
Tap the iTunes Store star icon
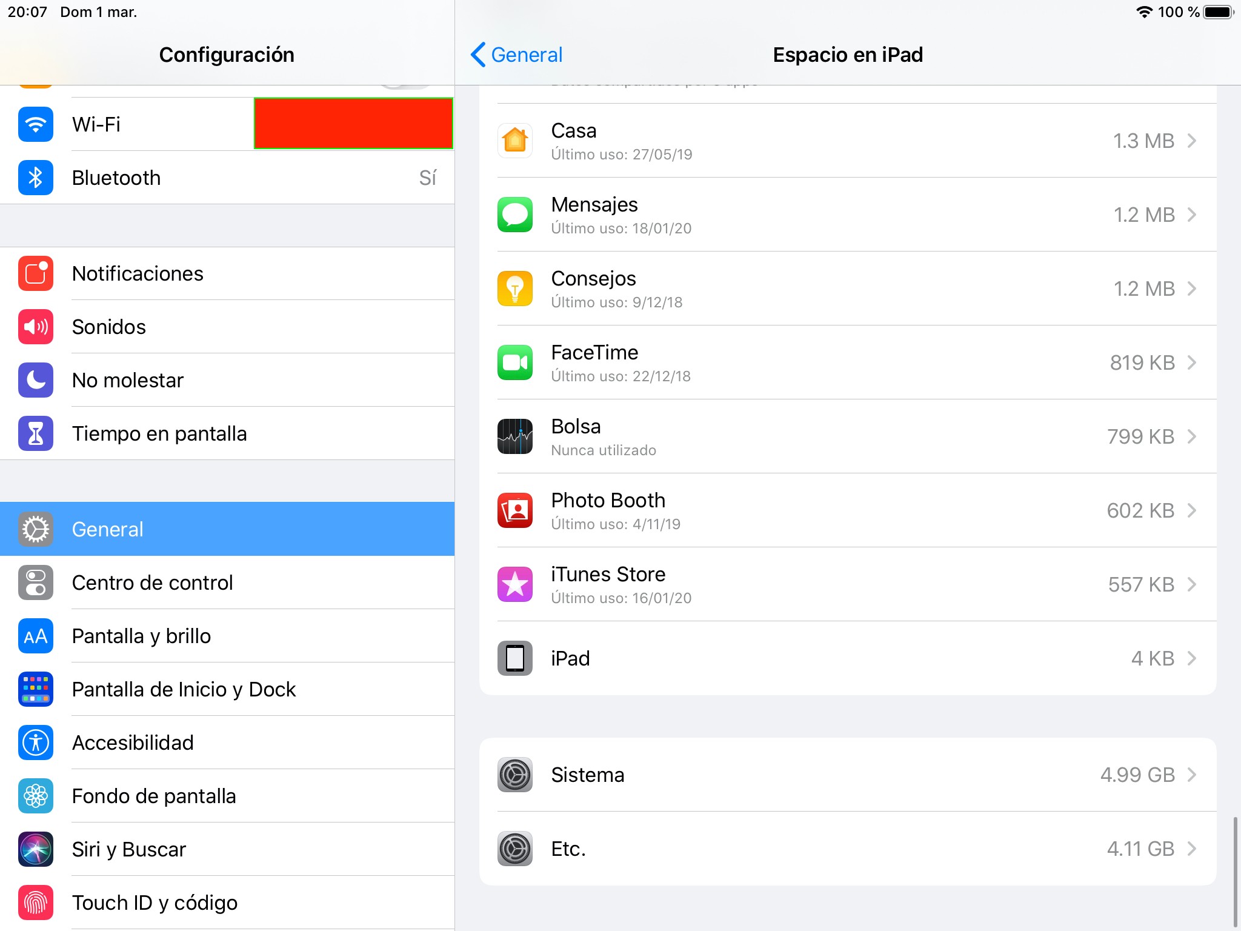point(514,584)
